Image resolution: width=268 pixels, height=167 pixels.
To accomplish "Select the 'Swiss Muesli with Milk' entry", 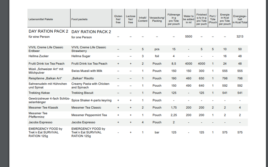I will click(x=87, y=71).
